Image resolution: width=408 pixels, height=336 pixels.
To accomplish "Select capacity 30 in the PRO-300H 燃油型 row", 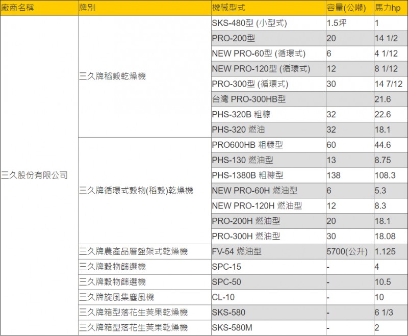I will 350,236.
